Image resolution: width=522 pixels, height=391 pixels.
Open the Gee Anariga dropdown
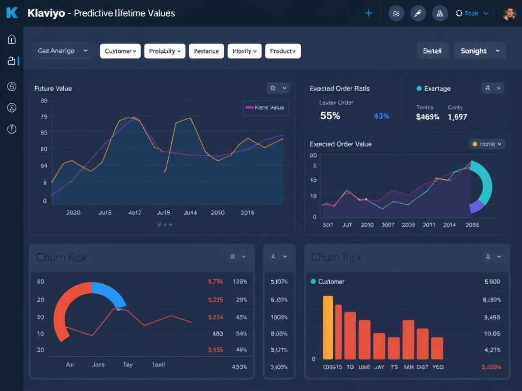(x=63, y=51)
